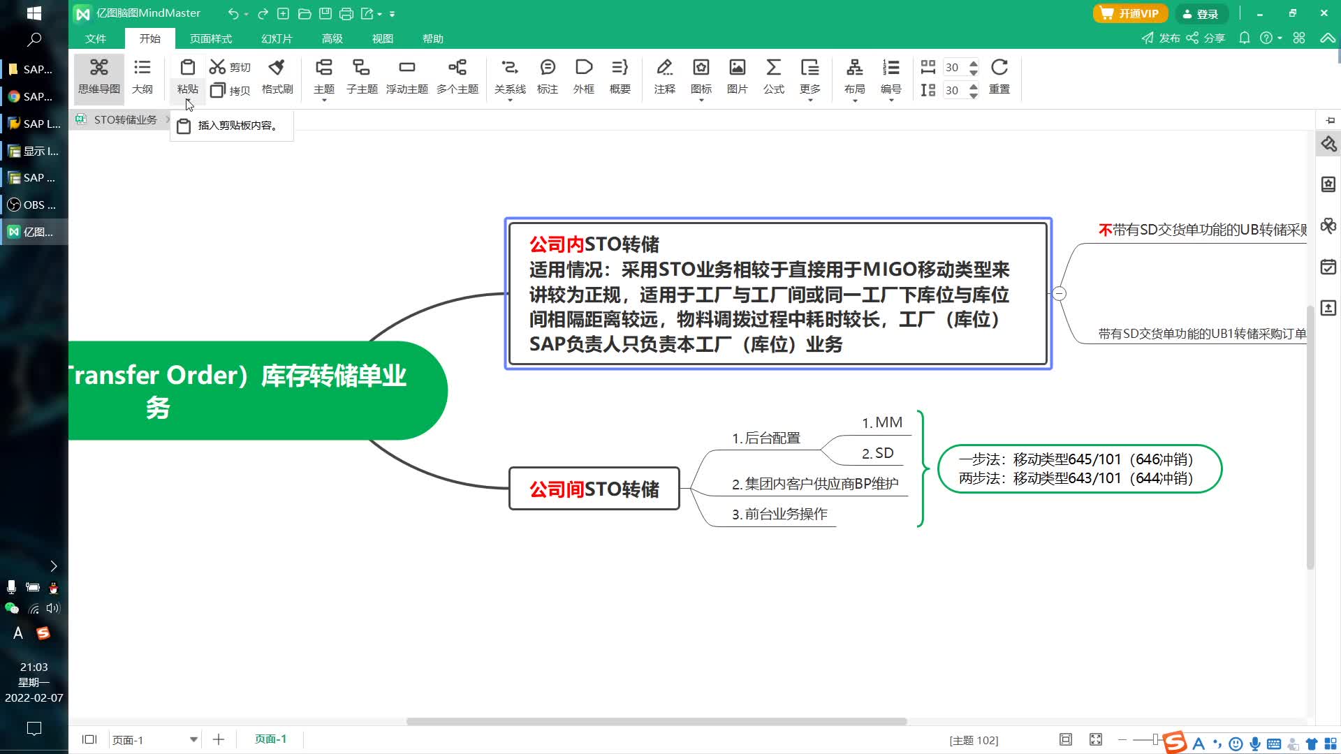Open the 帮助 ribbon tab
This screenshot has width=1341, height=754.
433,38
